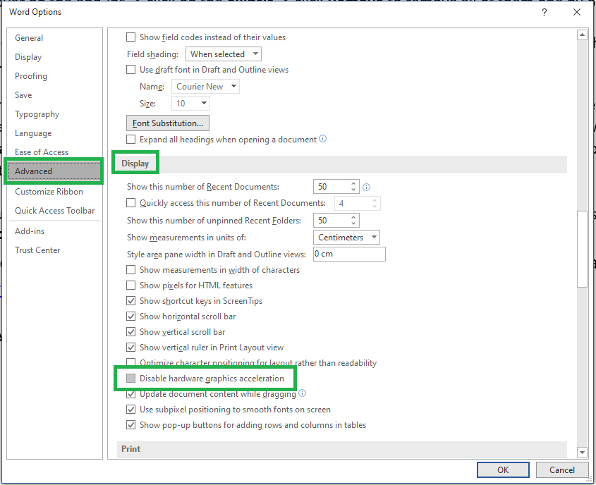The image size is (596, 485).
Task: Open the Help question mark icon
Action: pos(545,12)
